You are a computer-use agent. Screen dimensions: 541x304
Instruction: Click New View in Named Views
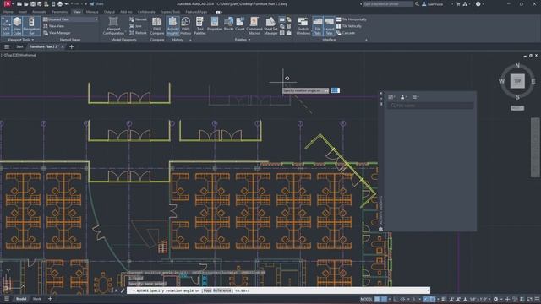53,26
